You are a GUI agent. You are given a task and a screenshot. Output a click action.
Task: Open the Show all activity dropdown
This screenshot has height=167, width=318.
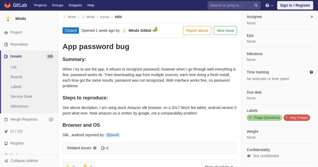[x=219, y=165]
